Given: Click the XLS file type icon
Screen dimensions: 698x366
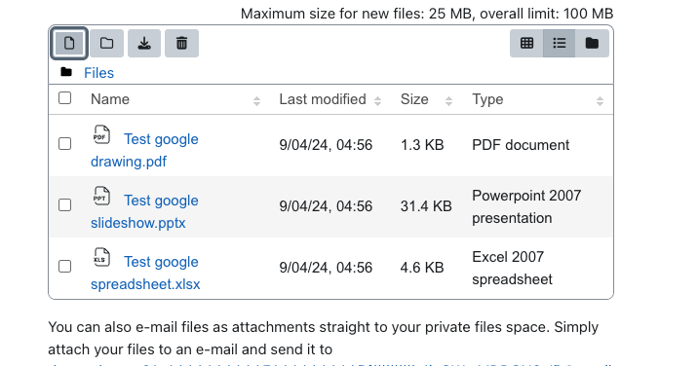Looking at the screenshot, I should [101, 258].
